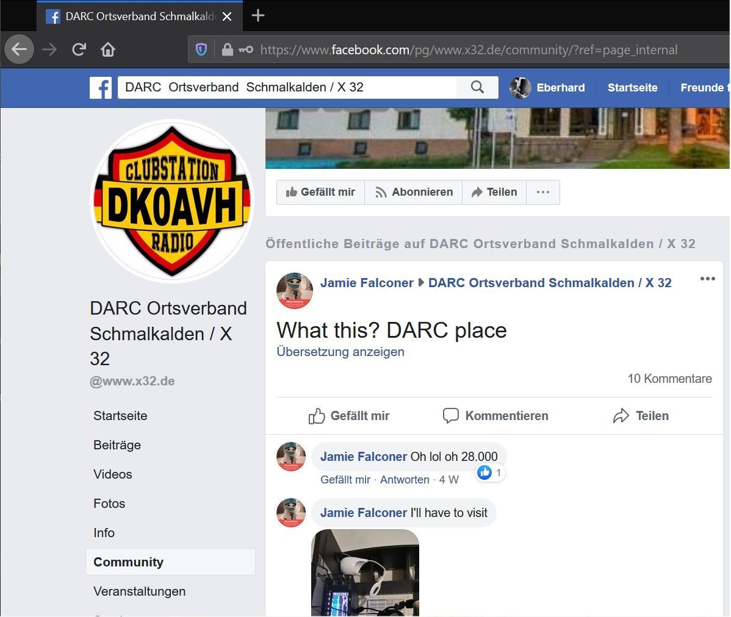Select Startseite in the left sidebar
Image resolution: width=731 pixels, height=617 pixels.
coord(120,415)
